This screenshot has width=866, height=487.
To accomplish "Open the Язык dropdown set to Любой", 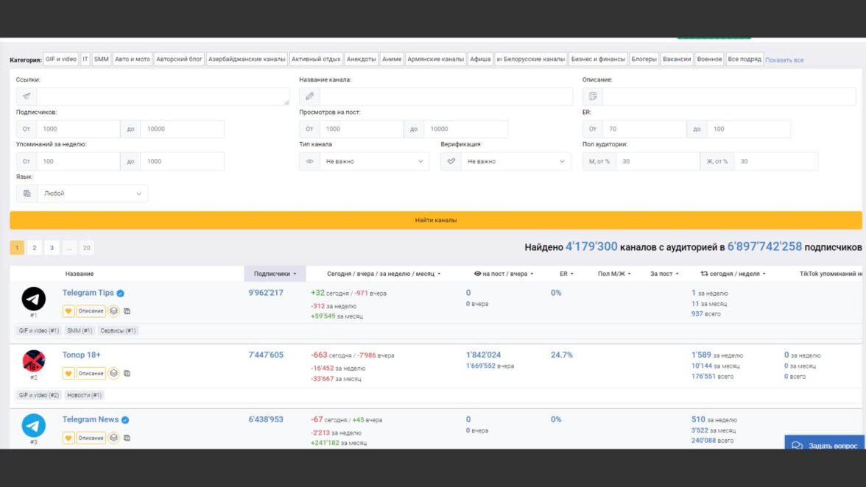I will coord(82,193).
